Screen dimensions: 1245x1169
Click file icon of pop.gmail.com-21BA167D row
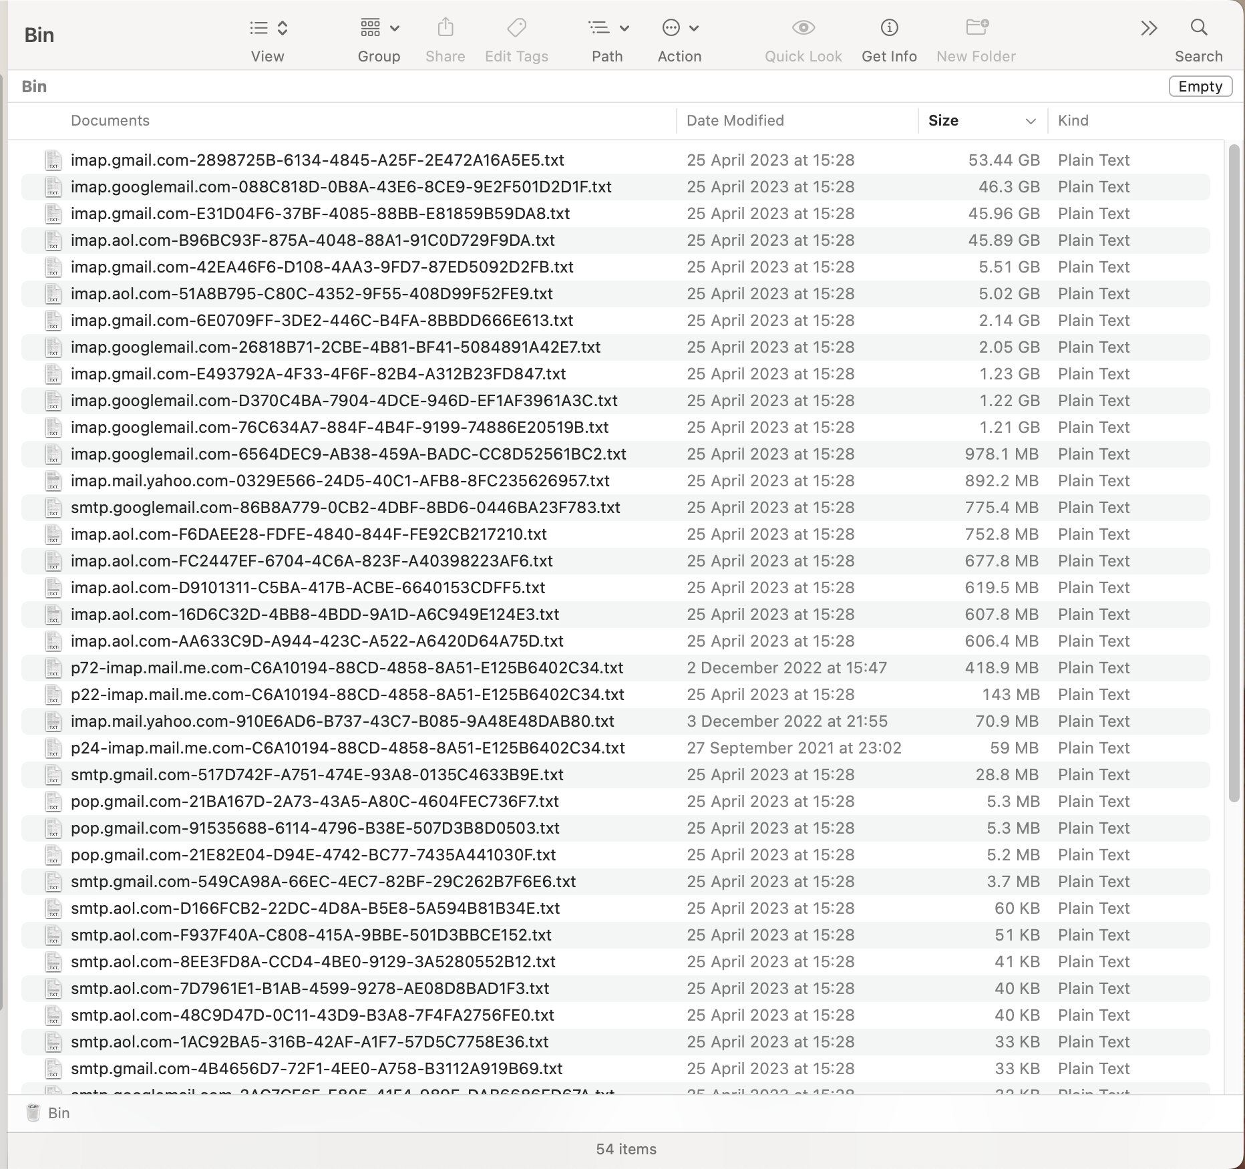click(x=53, y=802)
